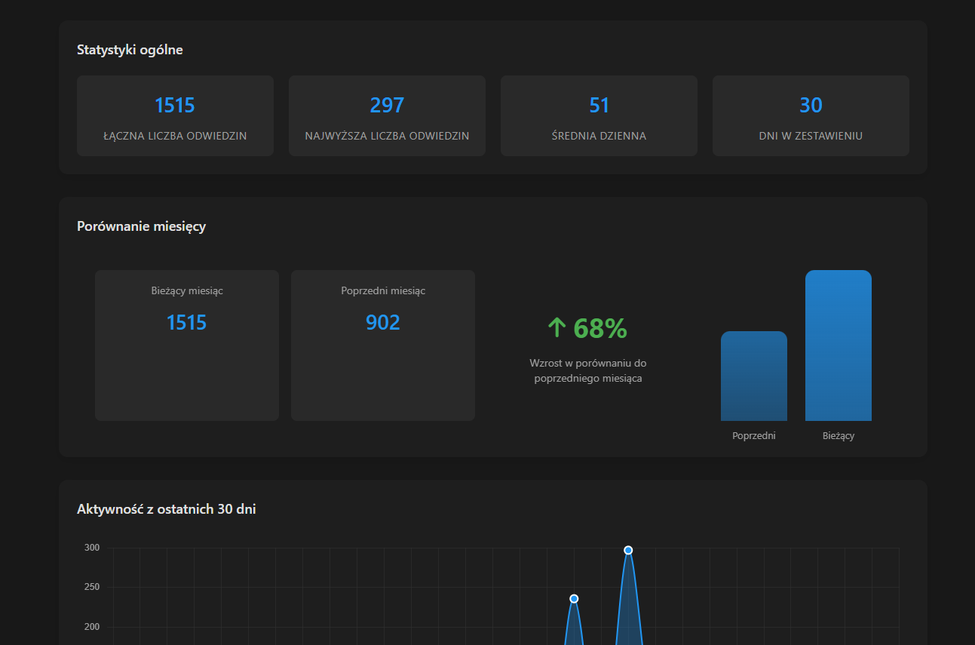The width and height of the screenshot is (975, 645).
Task: Click the 250 y-axis label
Action: pyautogui.click(x=93, y=587)
